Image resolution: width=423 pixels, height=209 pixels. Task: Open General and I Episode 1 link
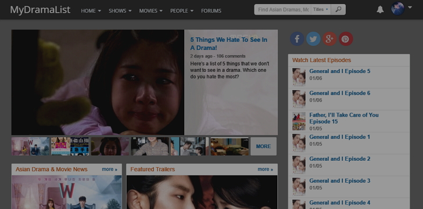pos(340,137)
